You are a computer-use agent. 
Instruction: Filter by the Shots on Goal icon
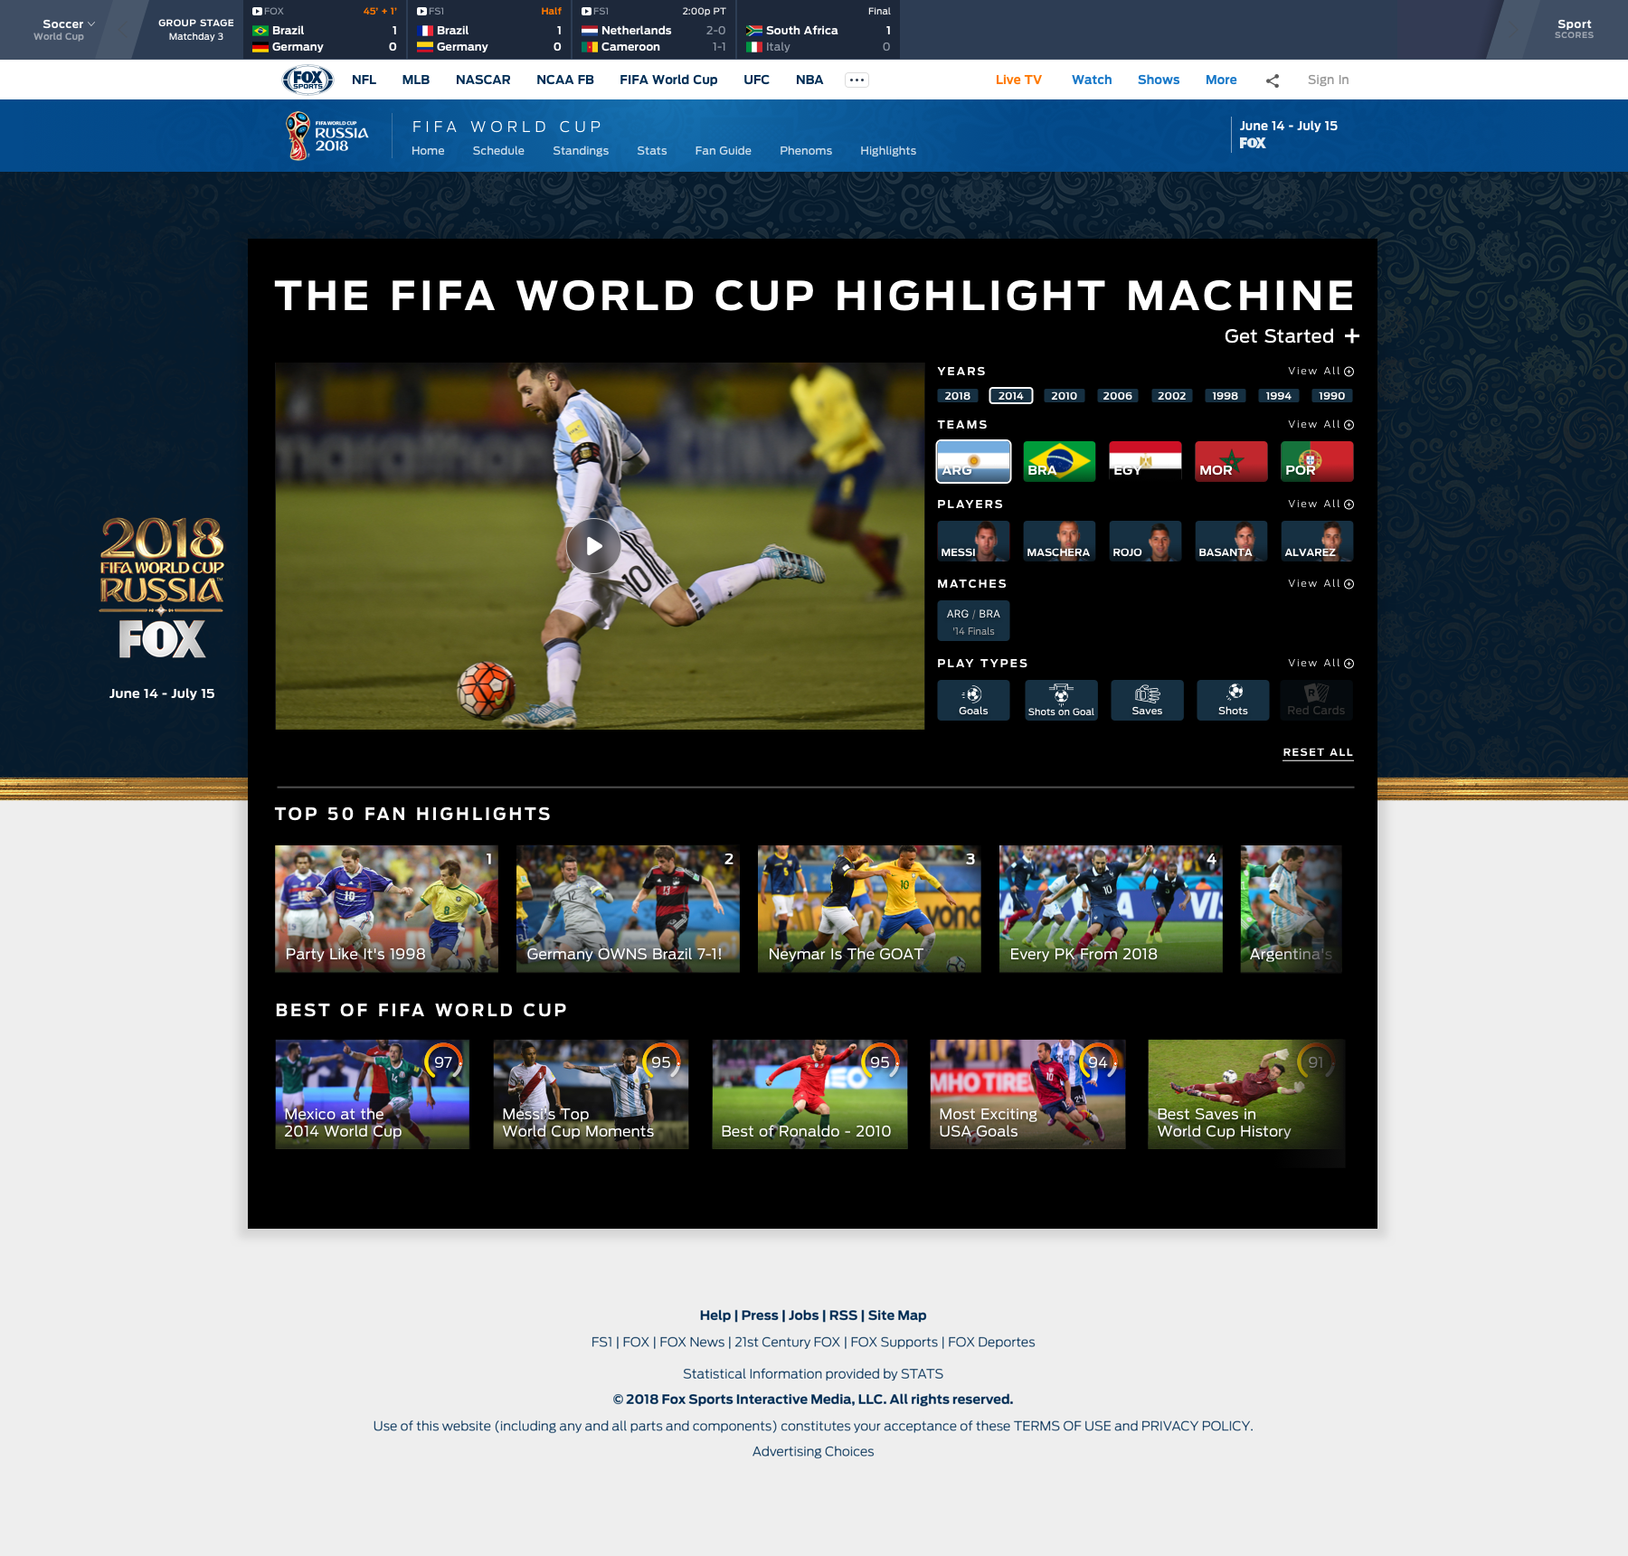pos(1059,699)
